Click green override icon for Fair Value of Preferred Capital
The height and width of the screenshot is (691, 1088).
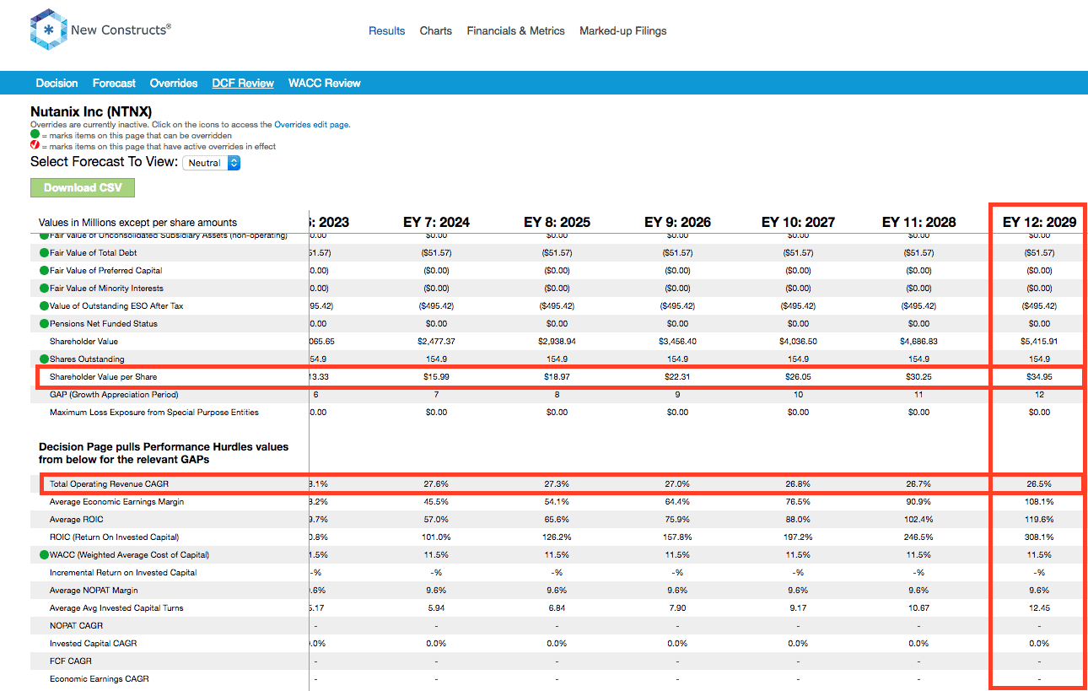(44, 271)
